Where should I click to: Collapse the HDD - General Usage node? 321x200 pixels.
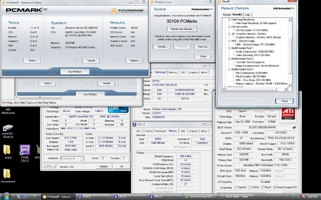pos(229,41)
